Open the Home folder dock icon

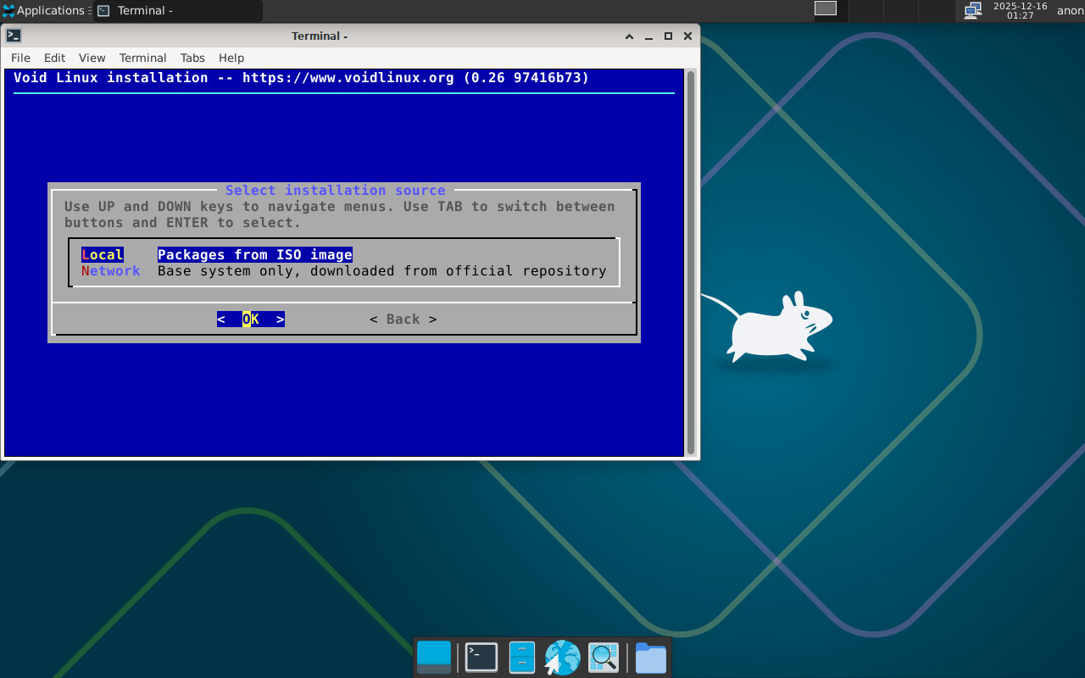point(650,658)
